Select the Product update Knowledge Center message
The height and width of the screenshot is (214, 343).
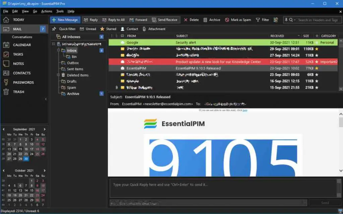(x=223, y=62)
